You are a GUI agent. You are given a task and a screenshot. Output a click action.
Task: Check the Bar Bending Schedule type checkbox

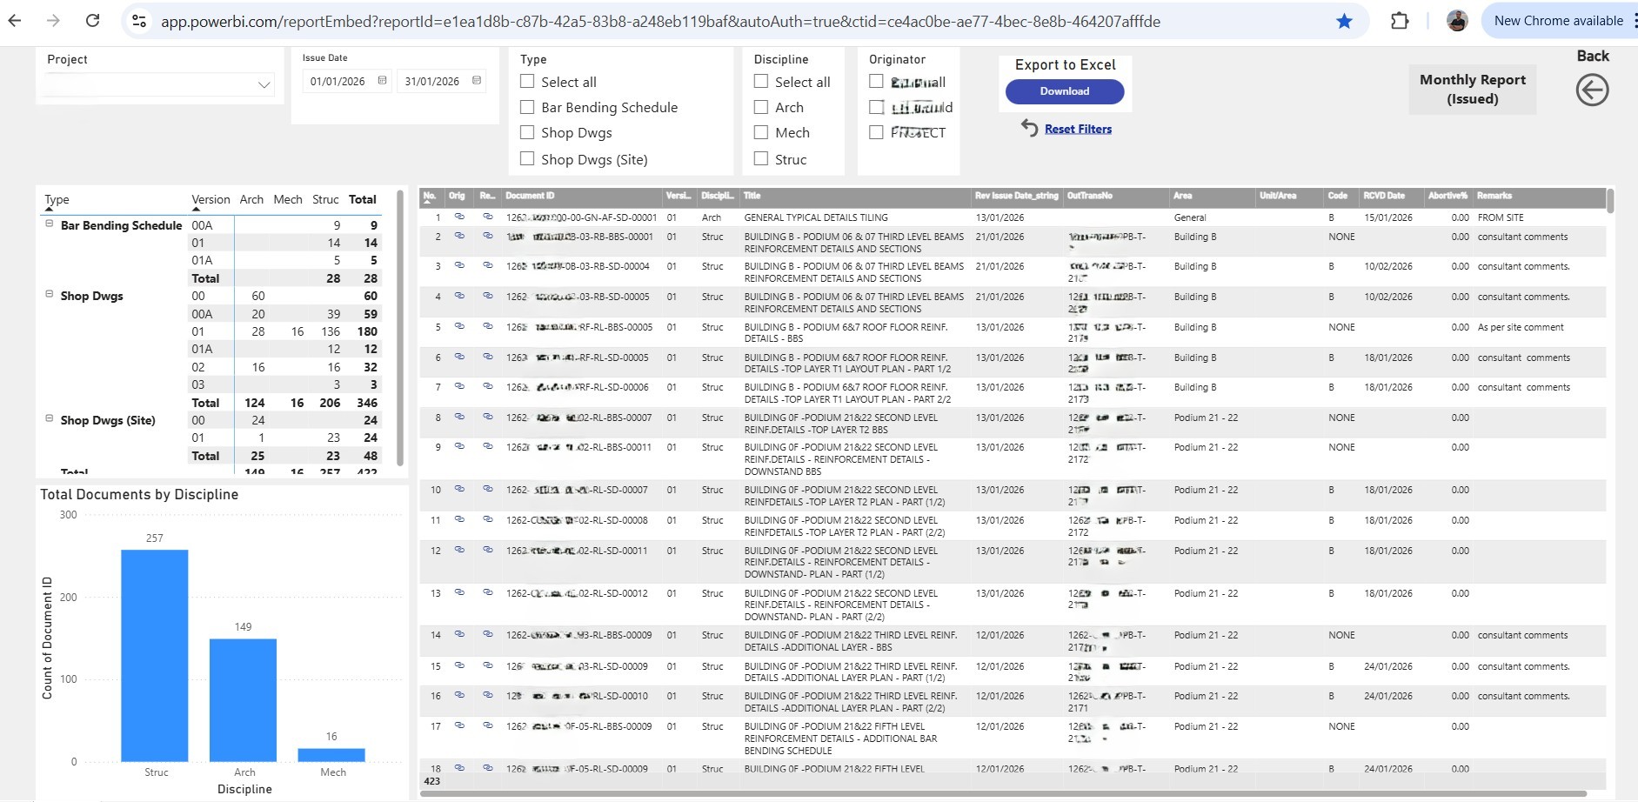[x=527, y=107]
